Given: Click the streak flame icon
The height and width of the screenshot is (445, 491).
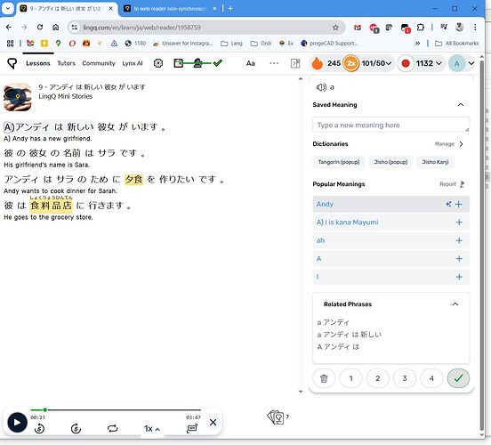Looking at the screenshot, I should click(318, 63).
